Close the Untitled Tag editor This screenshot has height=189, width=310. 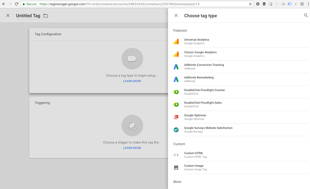coord(8,15)
